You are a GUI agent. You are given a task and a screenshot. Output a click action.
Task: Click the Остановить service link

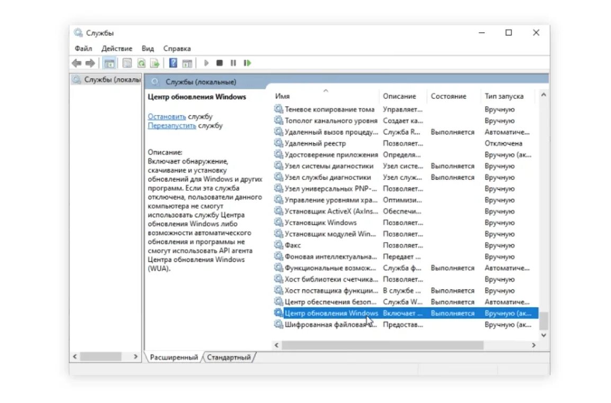[x=167, y=116]
